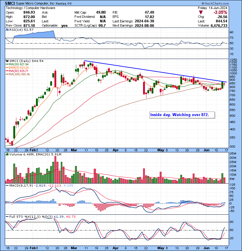The image size is (242, 251).
Task: Click the 35M label on volume axis
Action: pos(233,154)
